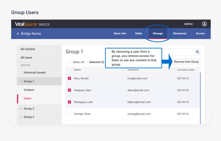Click the VitalSource Bridge logo

(32, 24)
